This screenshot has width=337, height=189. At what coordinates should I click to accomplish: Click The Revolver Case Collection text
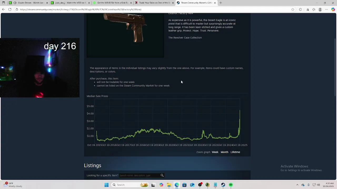(185, 38)
